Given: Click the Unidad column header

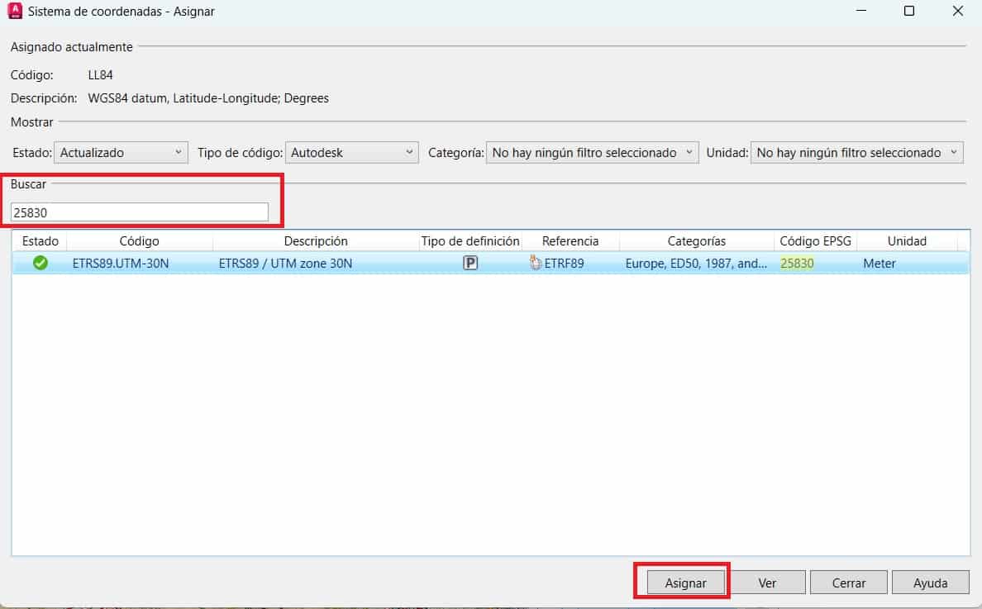Looking at the screenshot, I should click(x=907, y=241).
